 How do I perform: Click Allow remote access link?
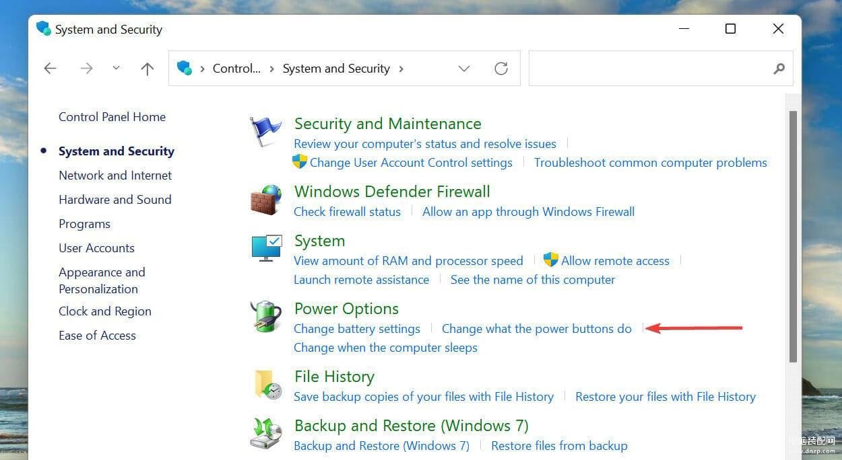click(x=615, y=260)
